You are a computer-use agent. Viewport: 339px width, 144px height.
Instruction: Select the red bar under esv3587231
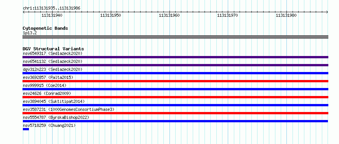[175, 113]
